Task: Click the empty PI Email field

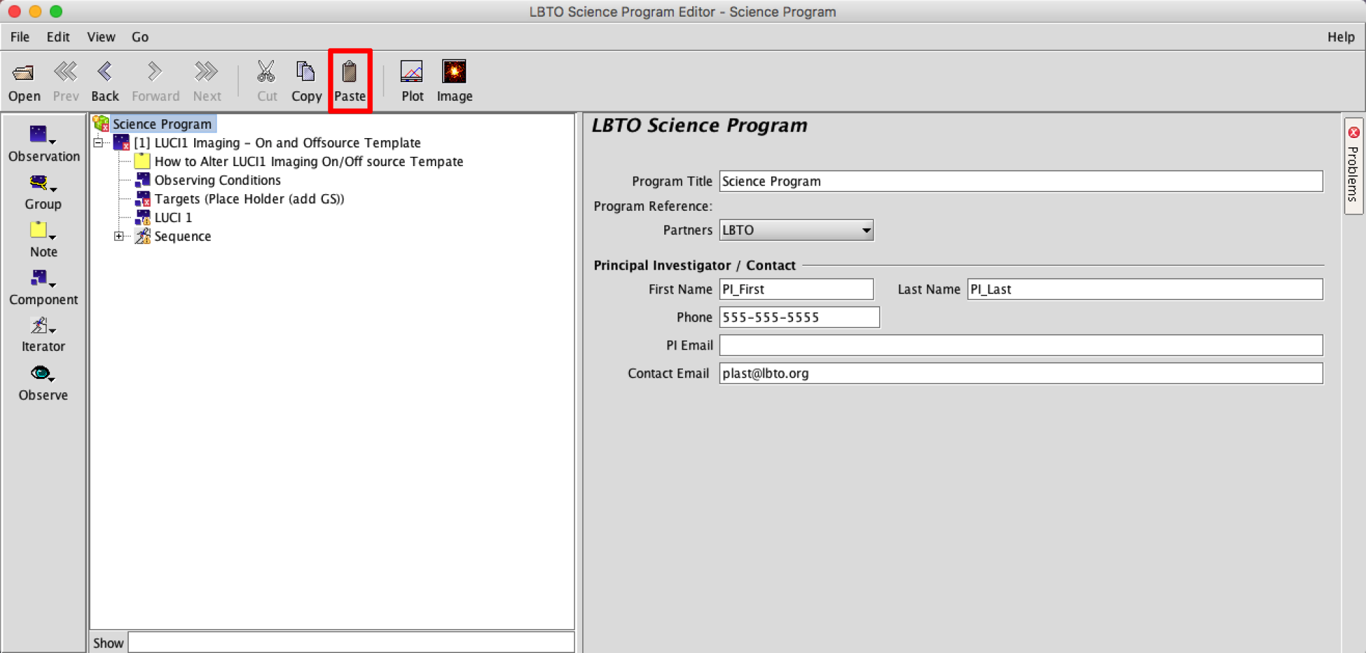Action: 1021,345
